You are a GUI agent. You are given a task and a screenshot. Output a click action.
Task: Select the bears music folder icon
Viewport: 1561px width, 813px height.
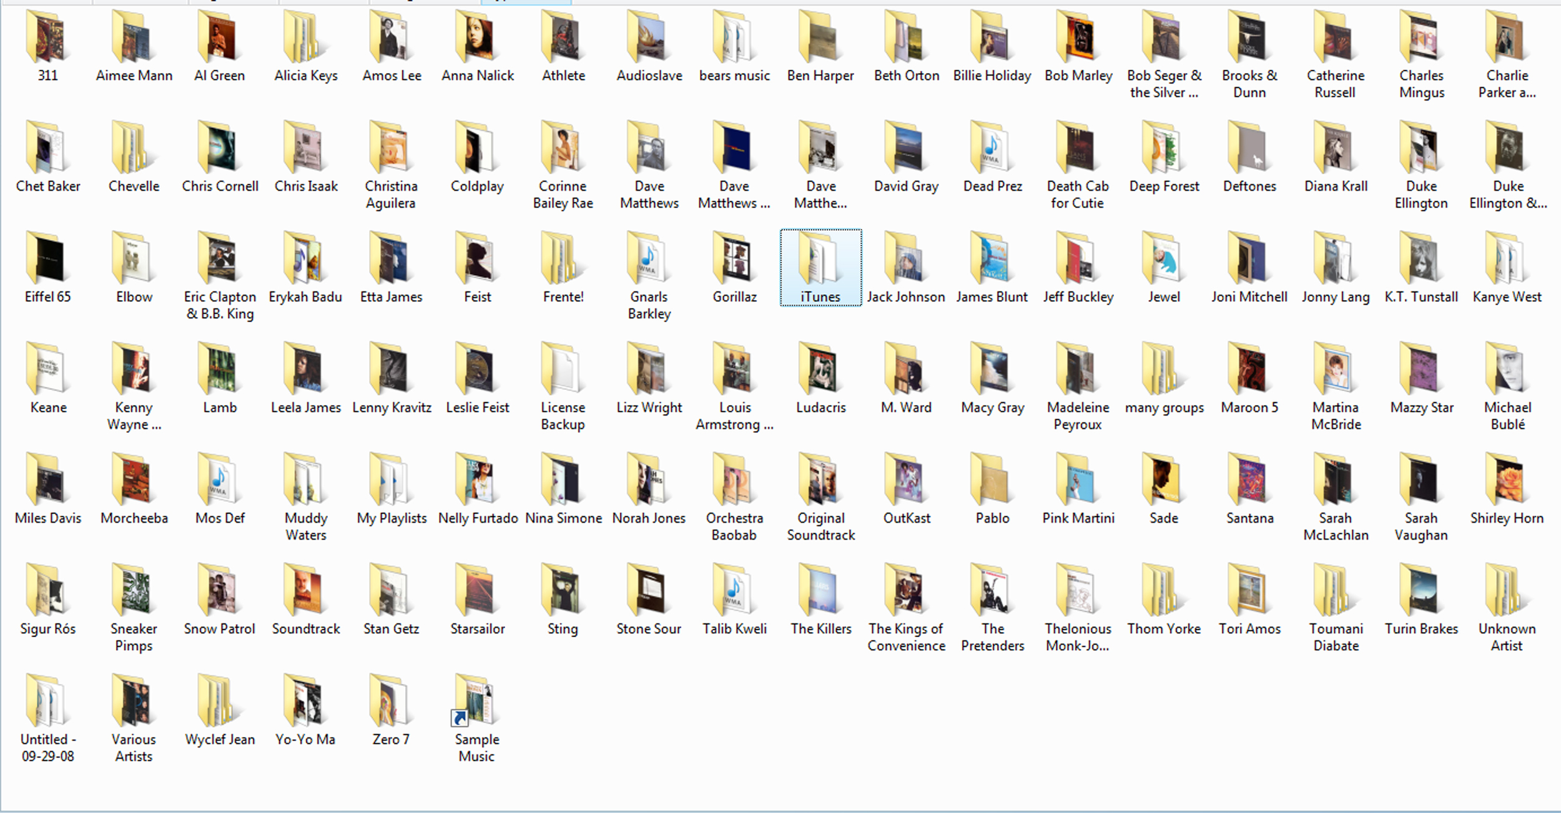point(734,37)
